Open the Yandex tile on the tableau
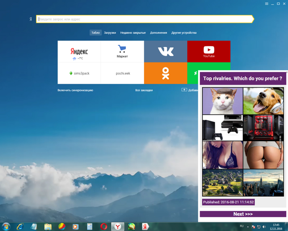The height and width of the screenshot is (231, 288). pyautogui.click(x=79, y=51)
